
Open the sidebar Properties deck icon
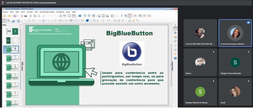click(x=175, y=28)
